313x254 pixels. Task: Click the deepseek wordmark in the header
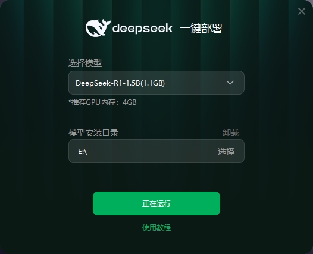(142, 28)
